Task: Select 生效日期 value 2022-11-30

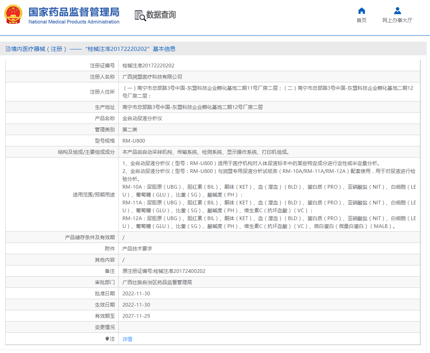Action: point(136,305)
